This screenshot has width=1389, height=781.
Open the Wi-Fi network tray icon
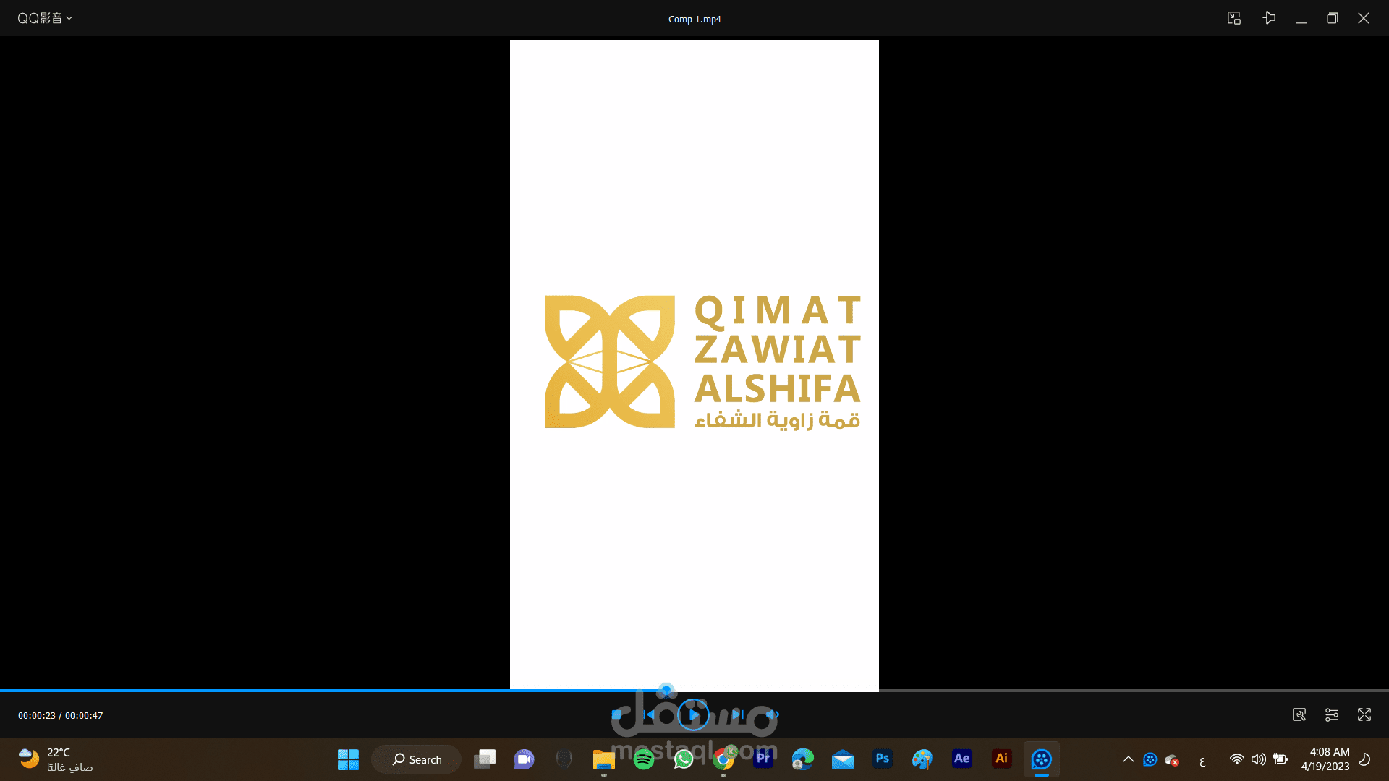point(1237,759)
